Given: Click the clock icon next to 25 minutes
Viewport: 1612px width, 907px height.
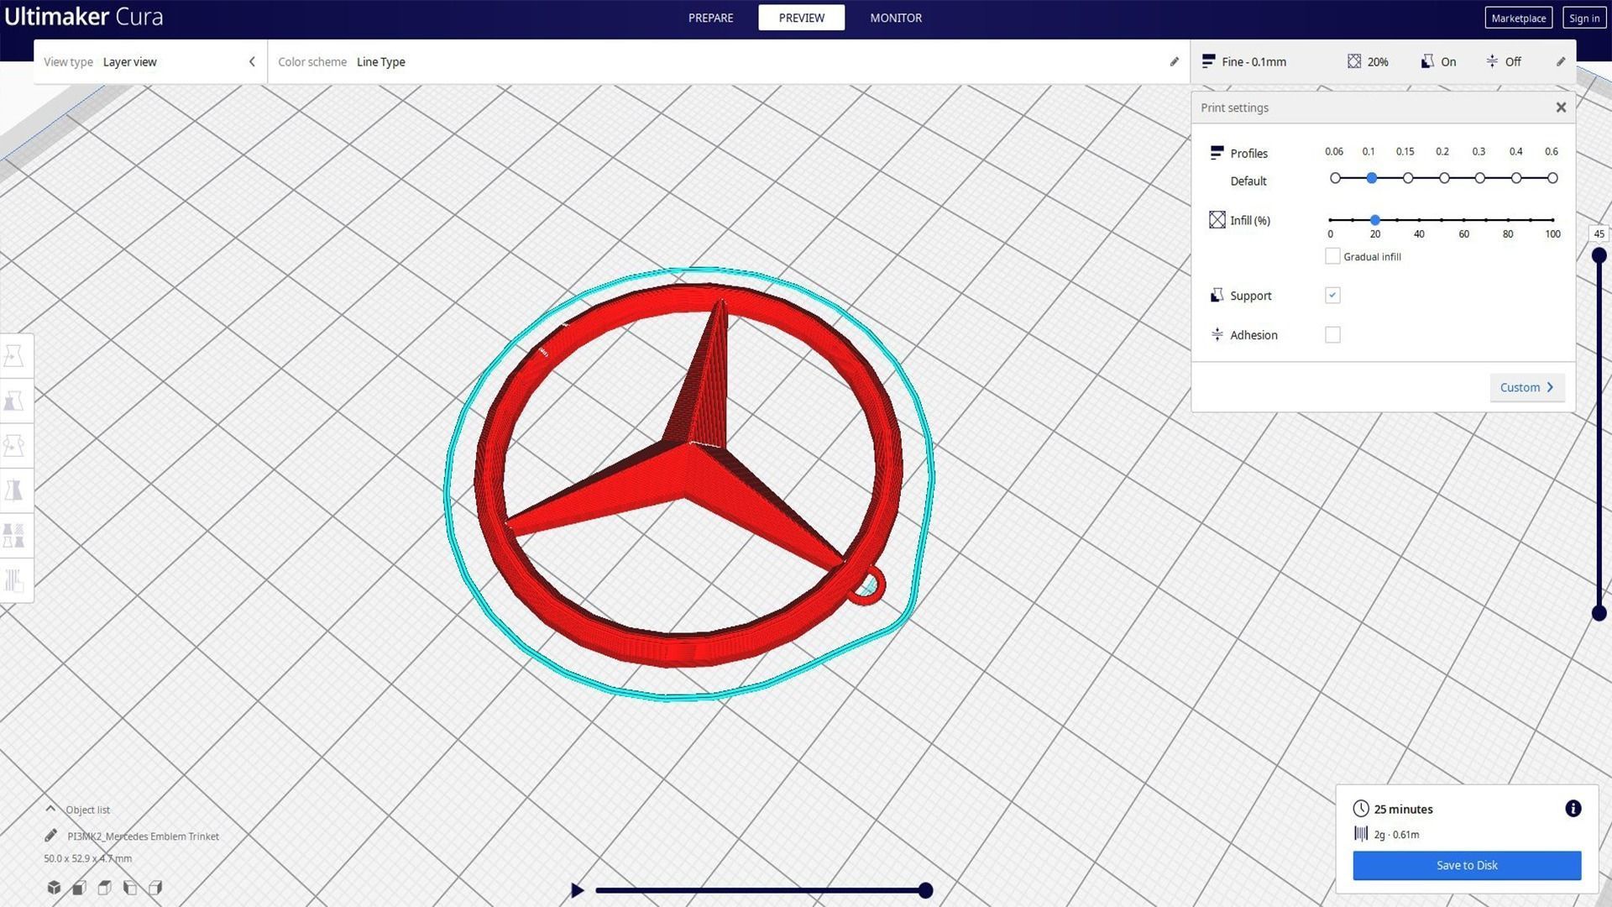Looking at the screenshot, I should 1361,809.
